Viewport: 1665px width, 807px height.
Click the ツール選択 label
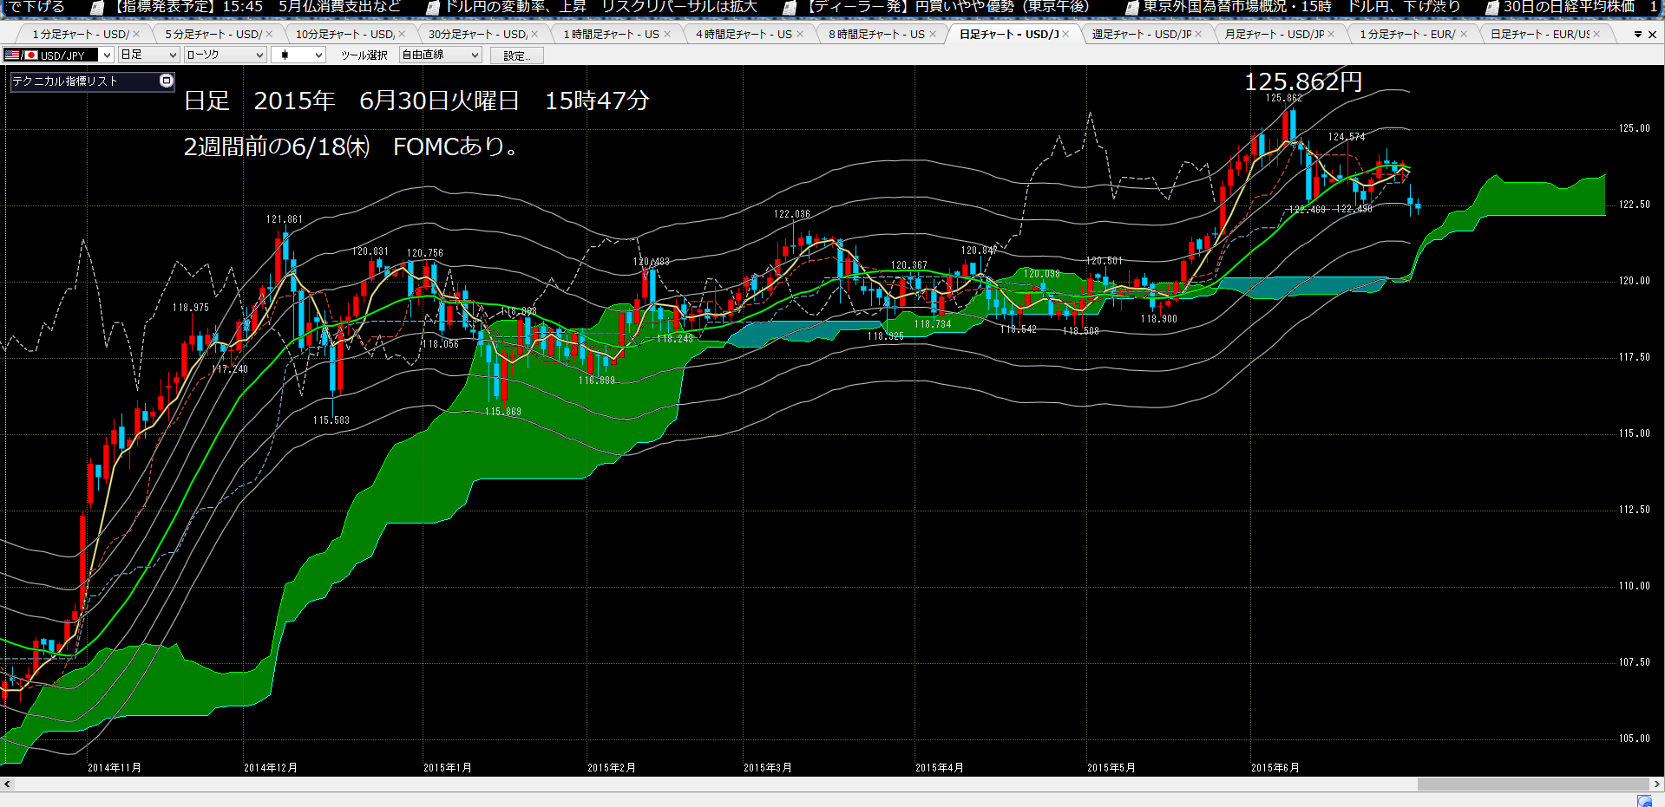pos(364,55)
